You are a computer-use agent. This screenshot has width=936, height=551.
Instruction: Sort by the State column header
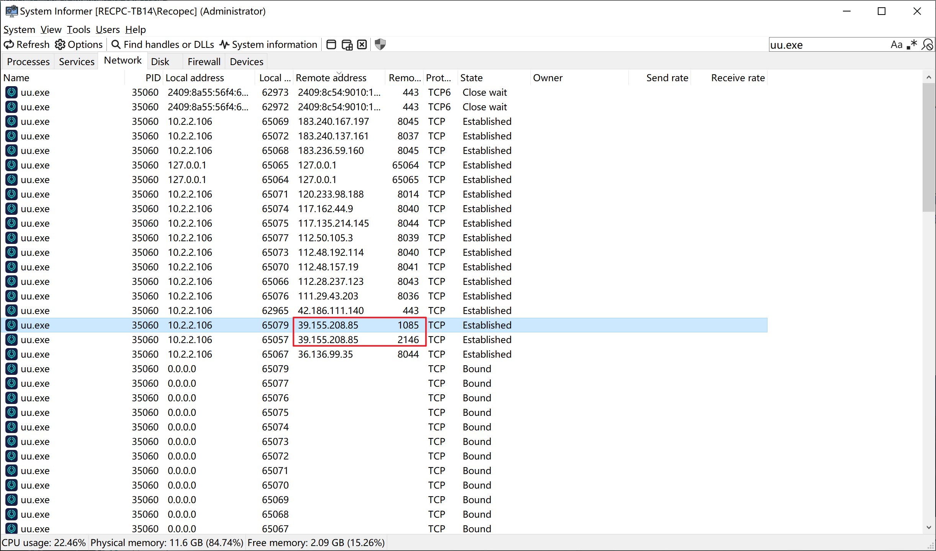(471, 78)
